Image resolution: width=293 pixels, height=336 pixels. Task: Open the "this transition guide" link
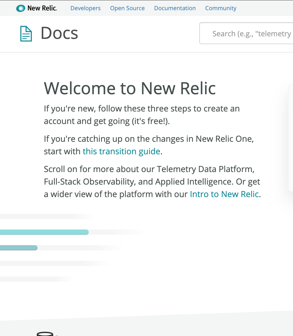click(x=121, y=151)
